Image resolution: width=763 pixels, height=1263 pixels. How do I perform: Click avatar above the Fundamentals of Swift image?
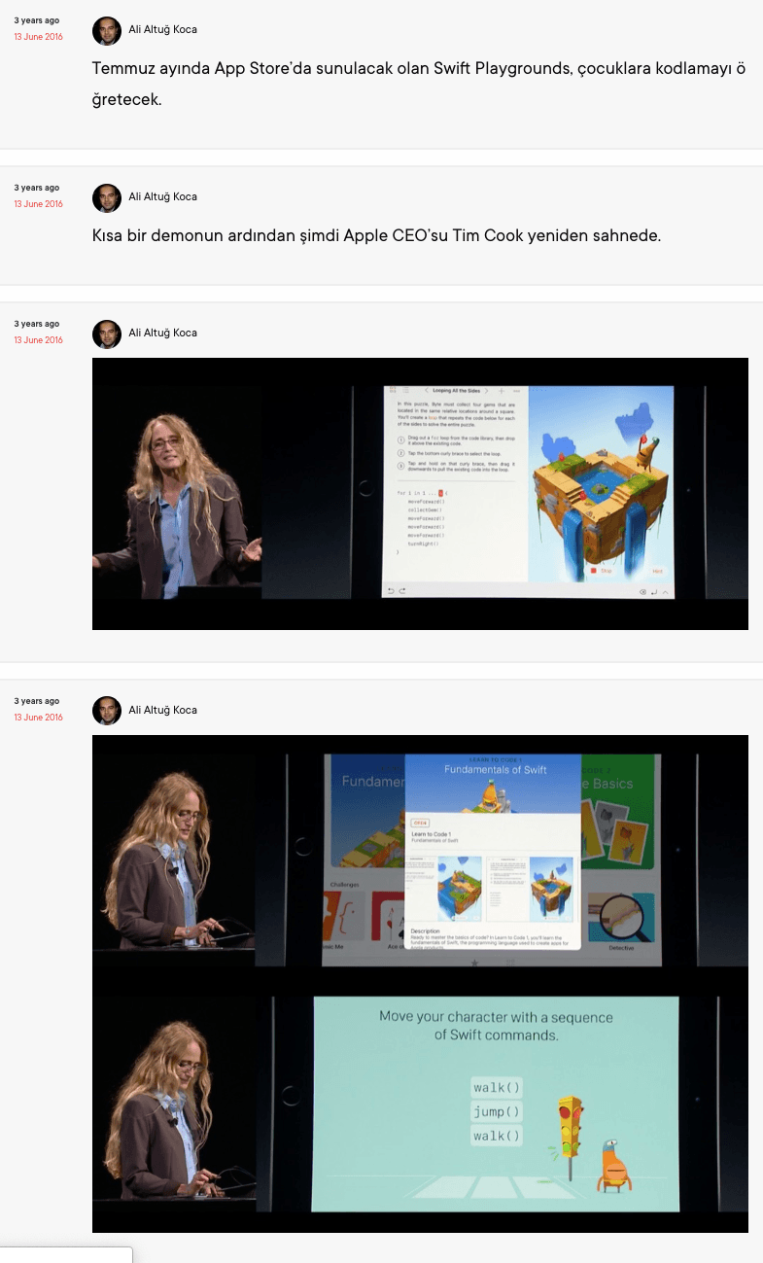tap(107, 711)
